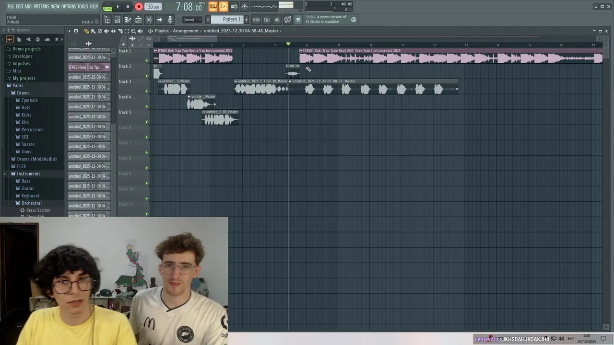Toggle the Shift modifier button
Image resolution: width=614 pixels, height=345 pixels.
coord(256,20)
